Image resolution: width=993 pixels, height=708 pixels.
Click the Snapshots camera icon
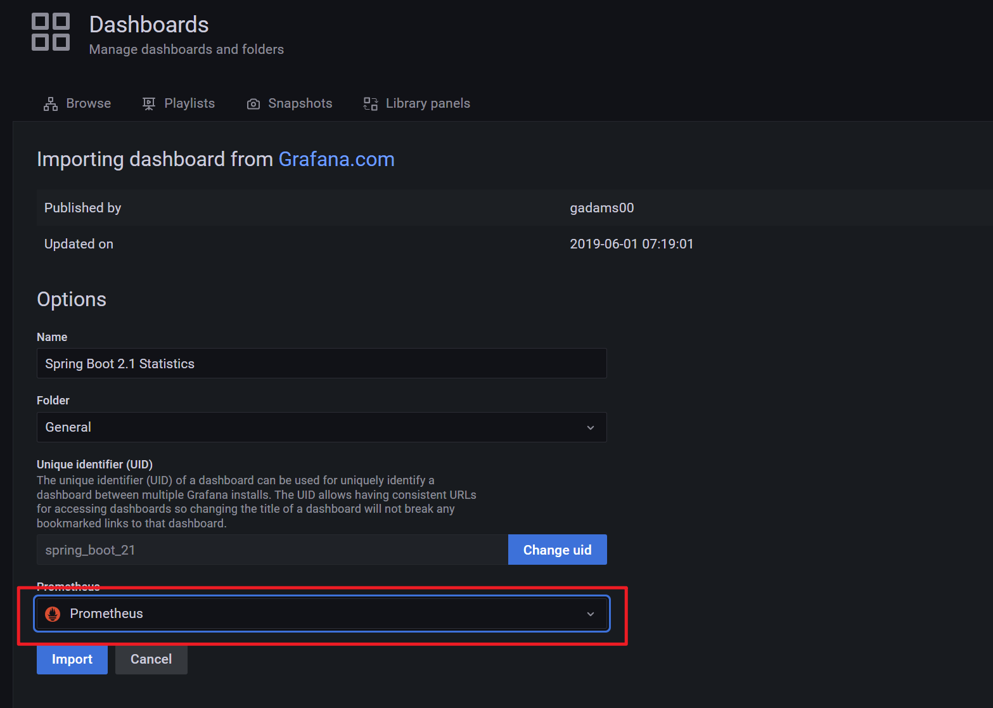pyautogui.click(x=253, y=104)
